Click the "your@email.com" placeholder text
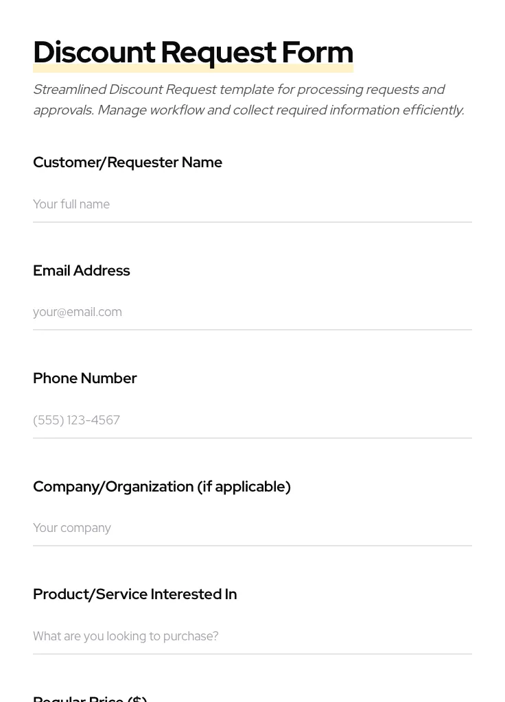Screen dimensions: 505x702 [x=78, y=312]
